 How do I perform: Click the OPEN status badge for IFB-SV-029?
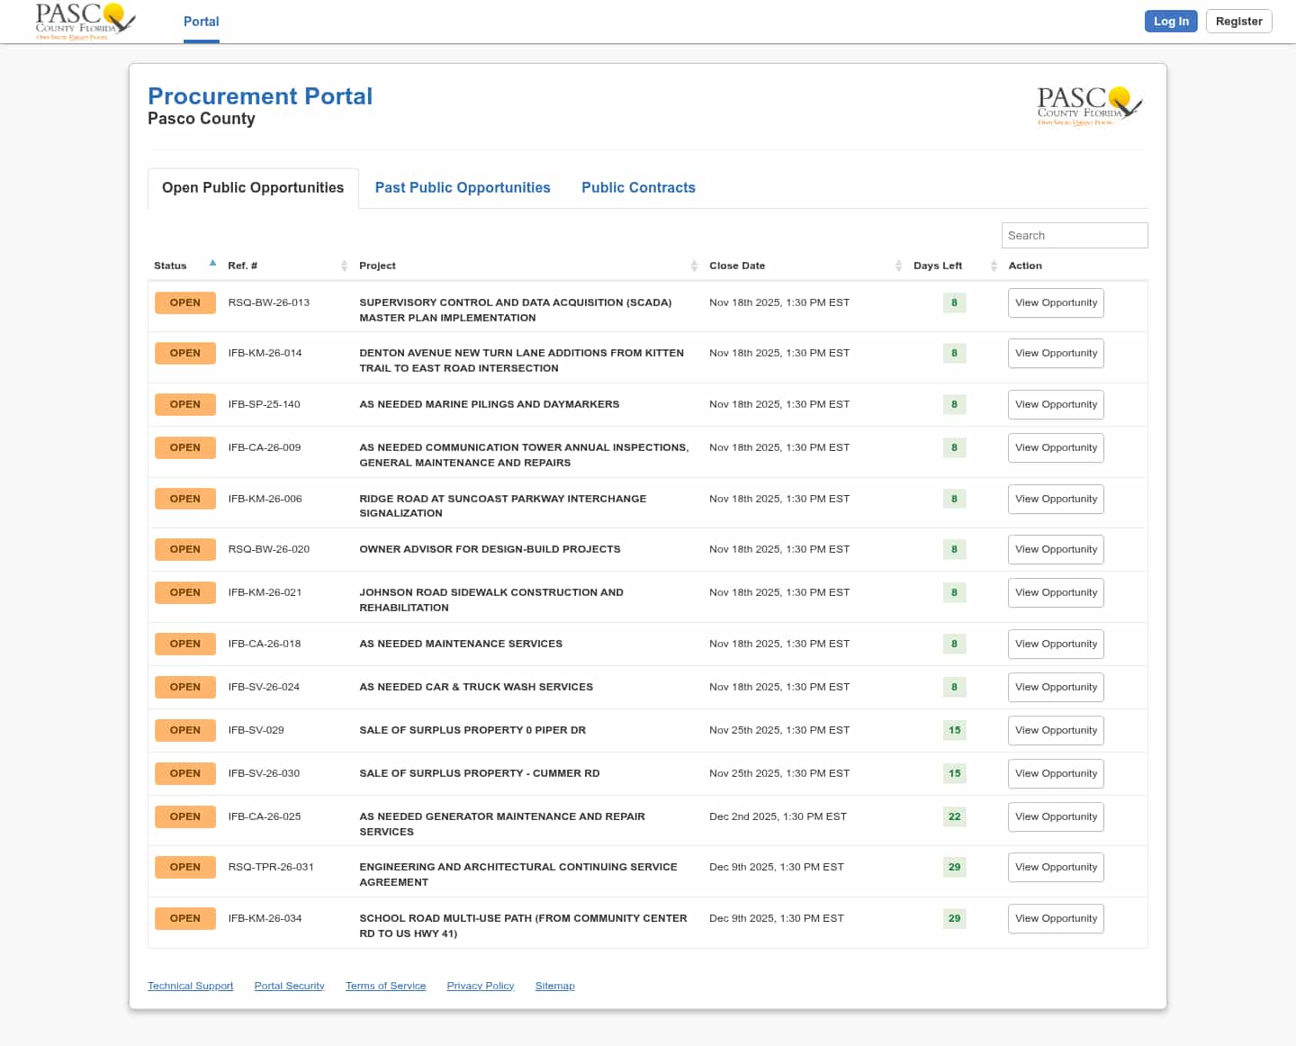coord(184,731)
